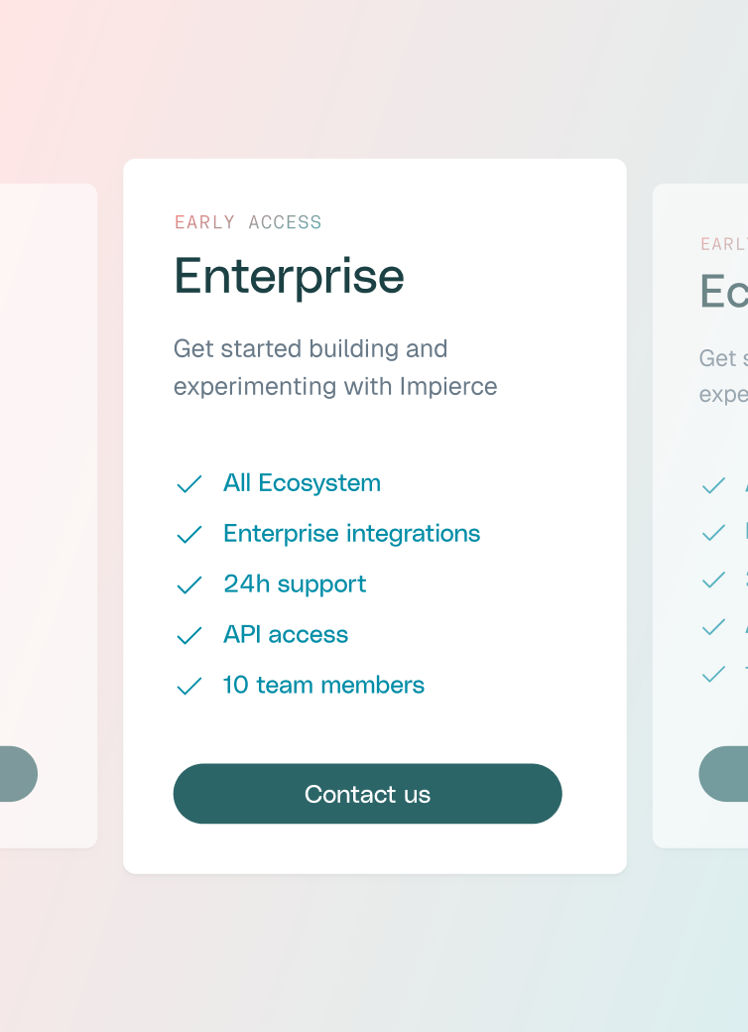748x1032 pixels.
Task: Click the checkmark beside Enterprise integrations
Action: pyautogui.click(x=188, y=534)
